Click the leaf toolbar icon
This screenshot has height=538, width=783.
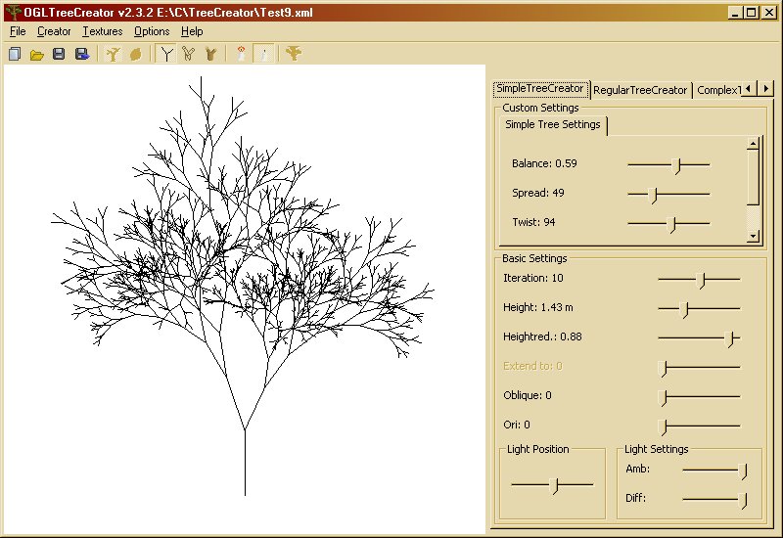coord(136,54)
